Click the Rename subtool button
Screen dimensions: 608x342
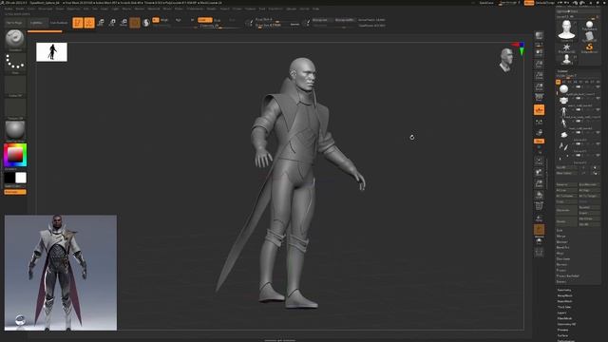point(566,184)
